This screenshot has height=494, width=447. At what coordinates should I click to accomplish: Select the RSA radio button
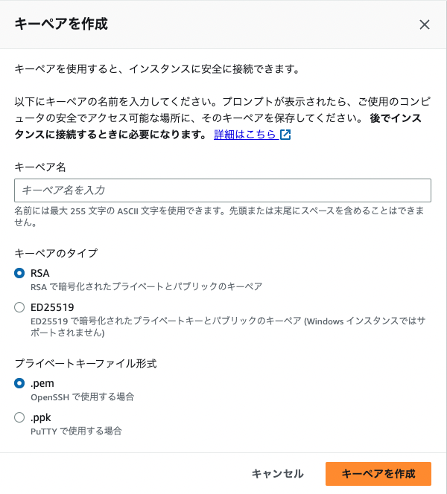(x=19, y=273)
